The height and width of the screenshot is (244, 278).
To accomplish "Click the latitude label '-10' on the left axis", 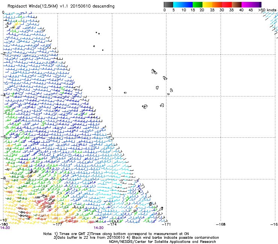I will (x=3, y=220).
